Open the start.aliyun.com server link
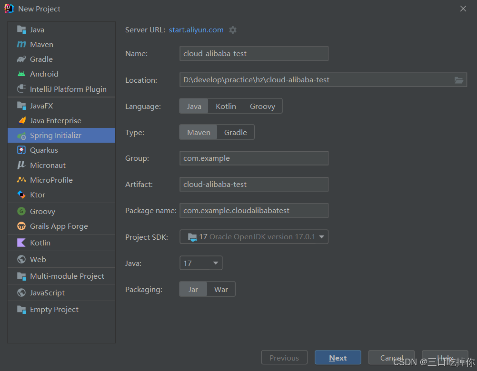477x371 pixels. pyautogui.click(x=196, y=30)
